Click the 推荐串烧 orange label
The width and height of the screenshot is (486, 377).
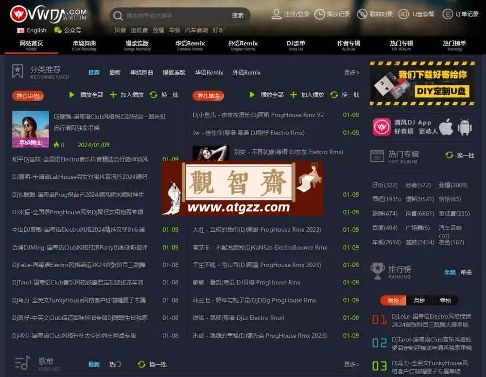tap(28, 96)
